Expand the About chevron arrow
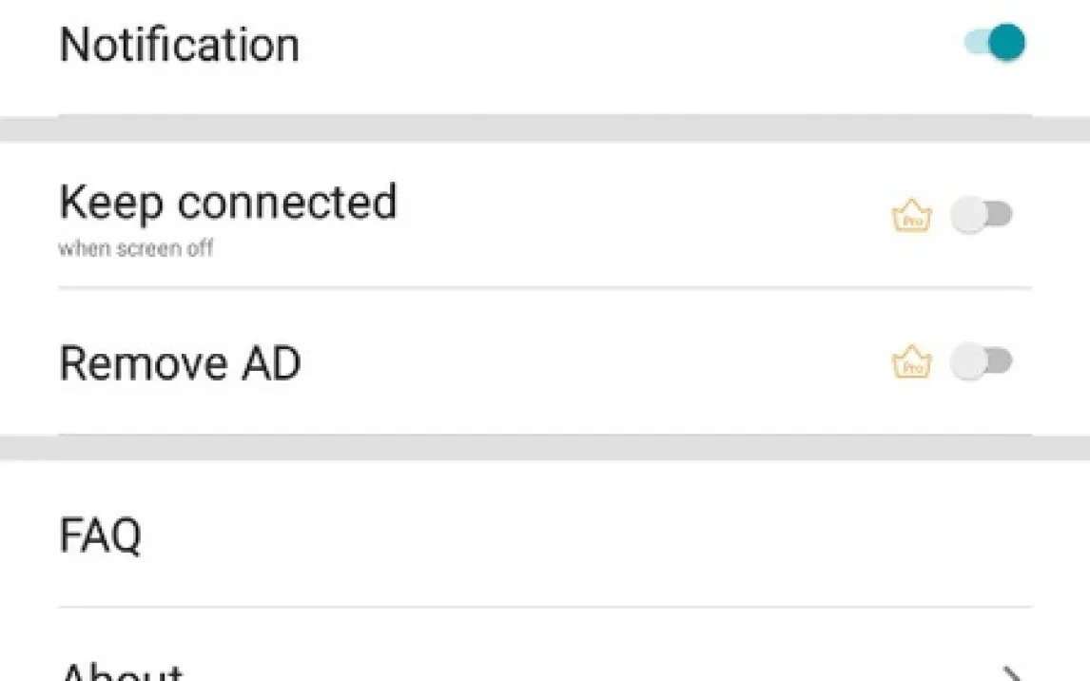The image size is (1090, 681). coord(1012,673)
